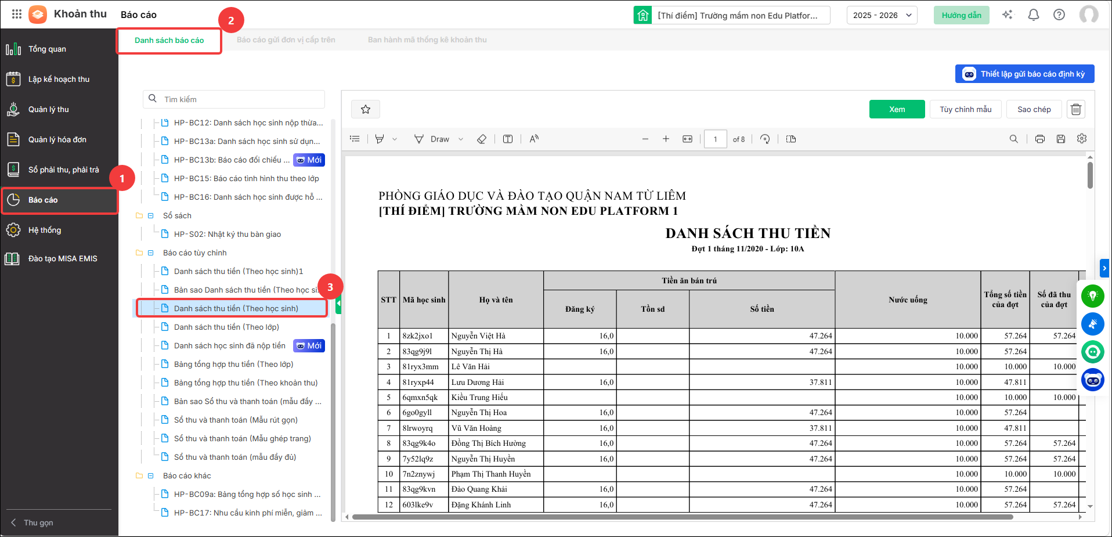Image resolution: width=1112 pixels, height=537 pixels.
Task: Toggle the PDF sidebar outline icon
Action: click(x=355, y=139)
